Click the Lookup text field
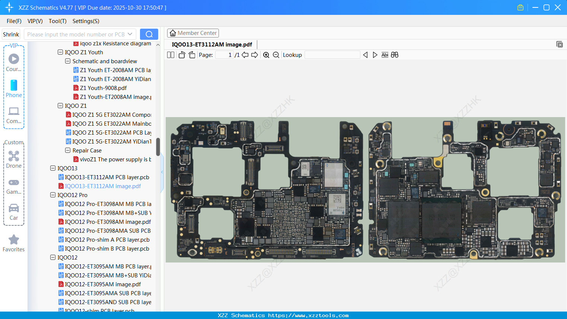Image resolution: width=567 pixels, height=319 pixels. point(332,55)
